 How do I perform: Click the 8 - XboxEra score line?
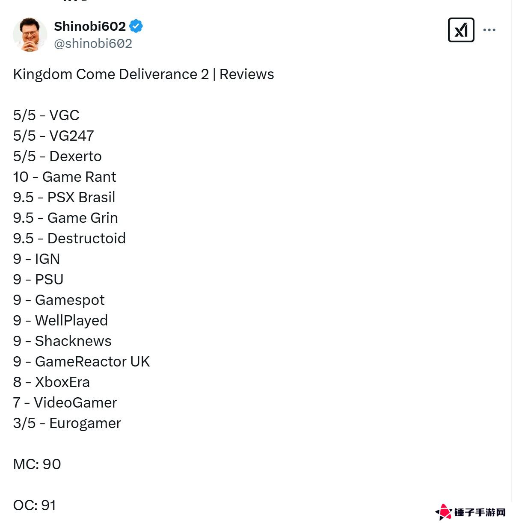tap(51, 382)
